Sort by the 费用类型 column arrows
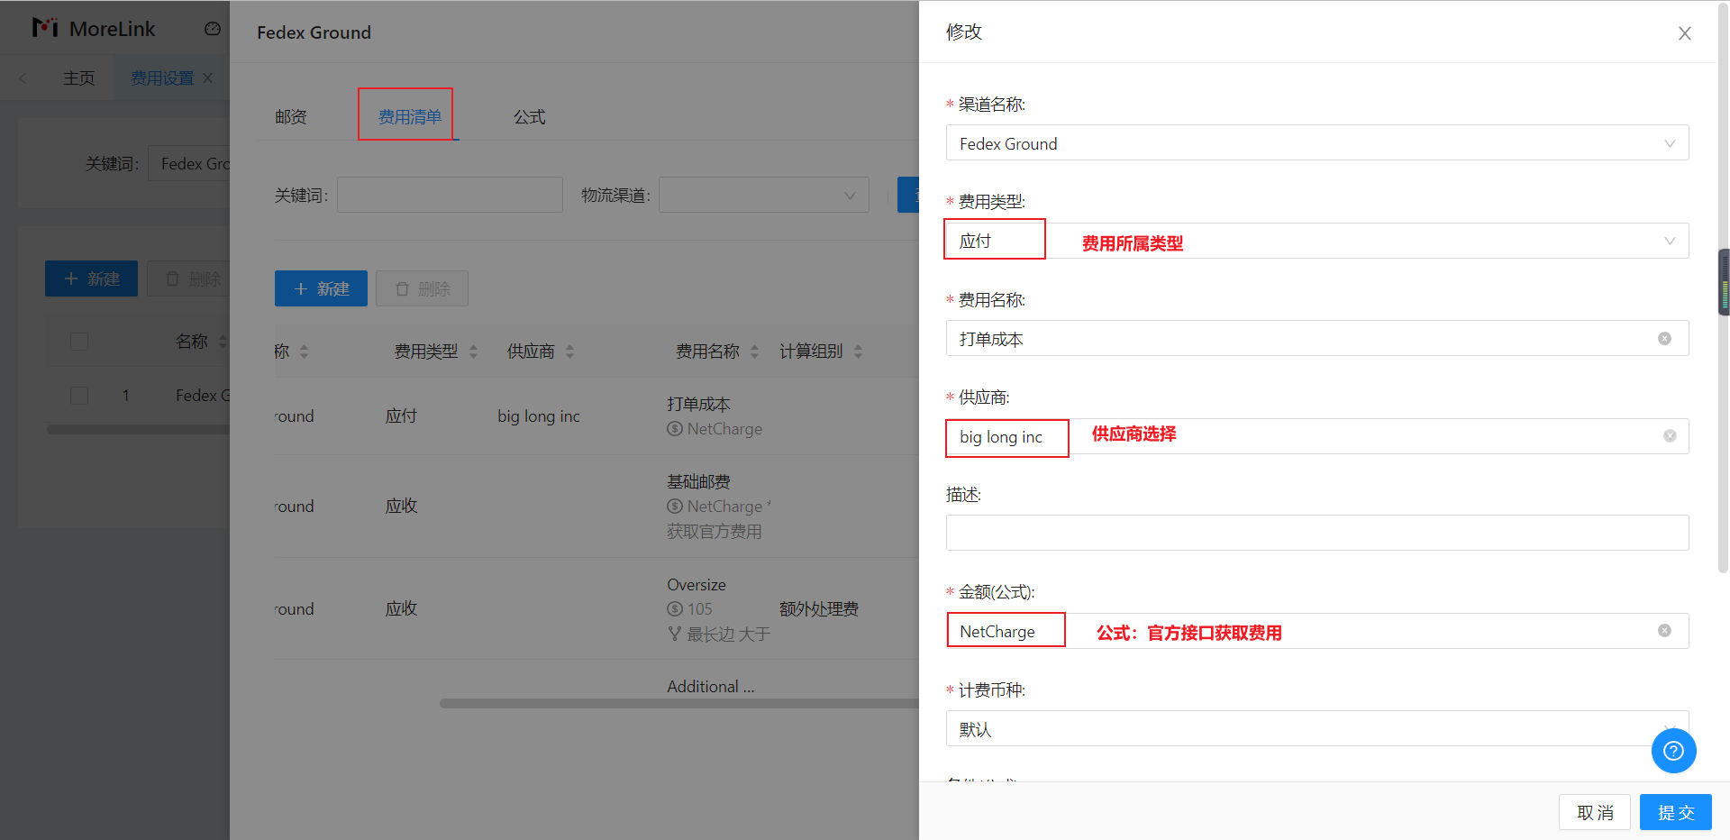The image size is (1730, 840). (x=474, y=352)
